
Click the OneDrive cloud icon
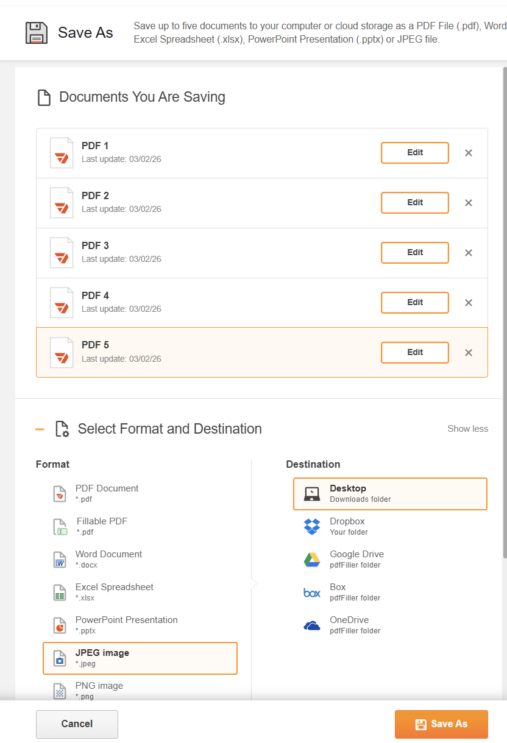click(312, 625)
